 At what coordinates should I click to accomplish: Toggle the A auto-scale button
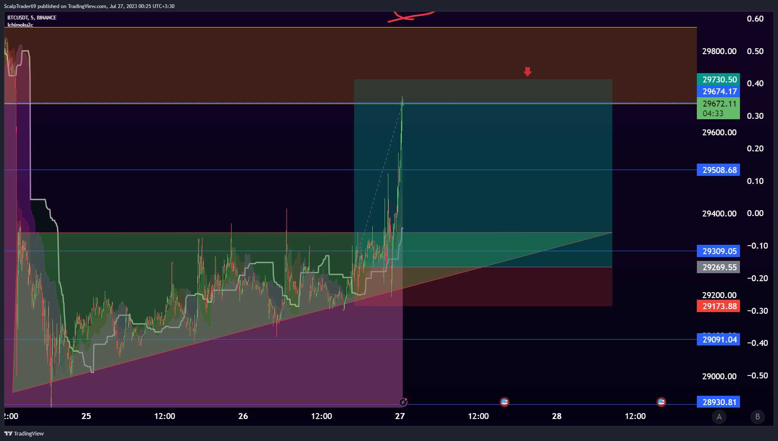[x=719, y=417]
